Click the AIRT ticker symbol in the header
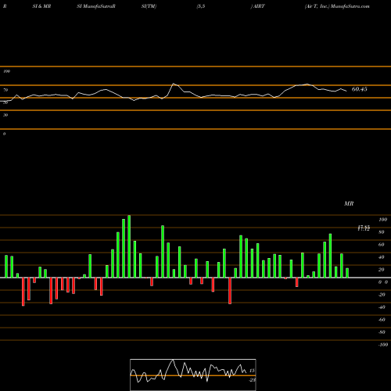 click(x=258, y=6)
